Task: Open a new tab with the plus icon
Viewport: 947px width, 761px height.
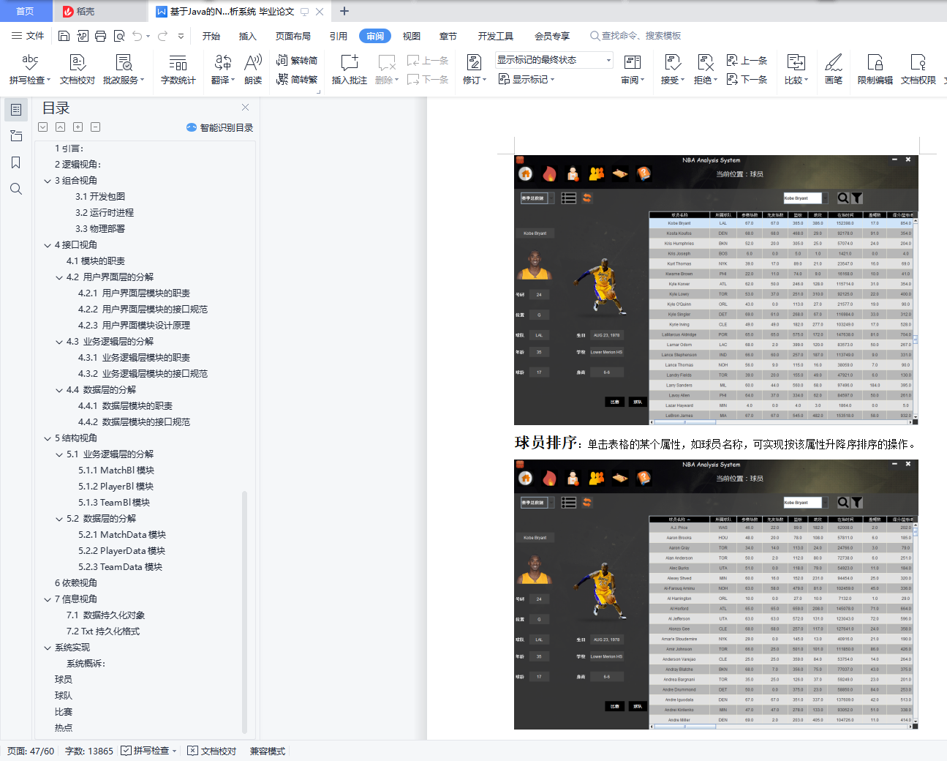Action: 344,11
